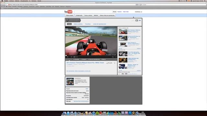Screen dimensions: 207x116
Task: Click the editar link in Perfil box
Action: [87, 89]
